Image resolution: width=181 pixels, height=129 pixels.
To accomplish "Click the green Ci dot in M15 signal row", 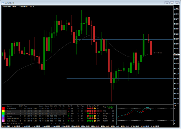I will [88, 113].
